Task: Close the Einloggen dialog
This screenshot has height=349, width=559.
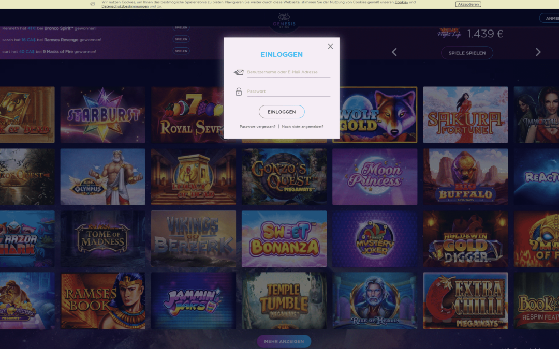Action: pos(330,47)
